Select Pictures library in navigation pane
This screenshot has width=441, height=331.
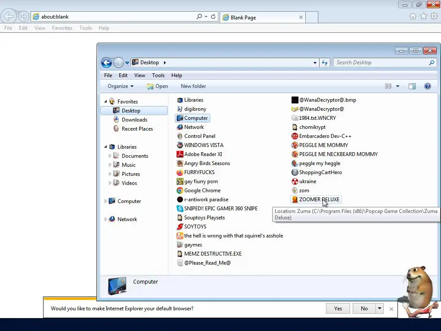coord(130,174)
